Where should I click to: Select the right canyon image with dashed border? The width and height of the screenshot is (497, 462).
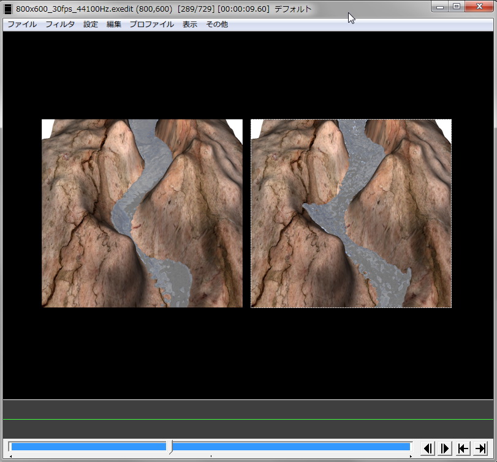pyautogui.click(x=351, y=213)
